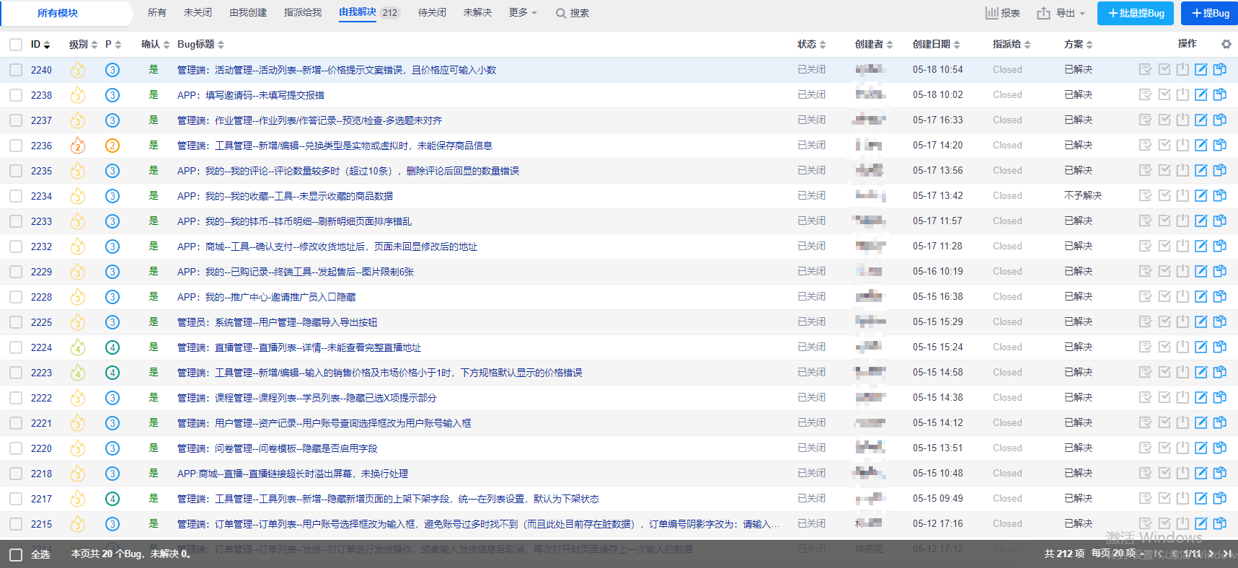Check the box for bug 2229
Image resolution: width=1238 pixels, height=568 pixels.
point(16,272)
